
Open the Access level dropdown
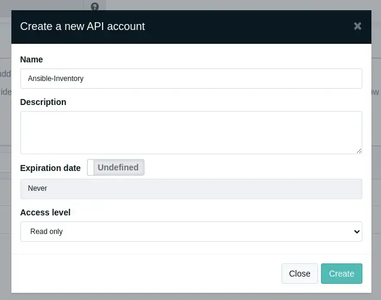pos(191,232)
